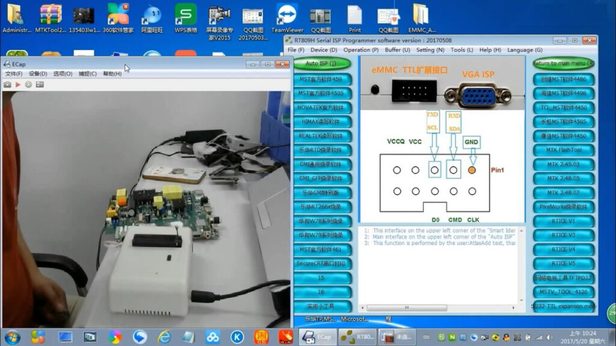
Task: Open 360软件管家 desktop icon
Action: point(118,18)
